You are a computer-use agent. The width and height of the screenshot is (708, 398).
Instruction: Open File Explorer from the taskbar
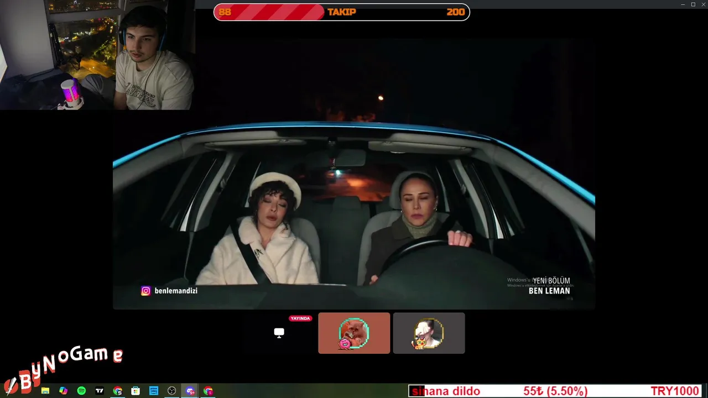pyautogui.click(x=45, y=391)
